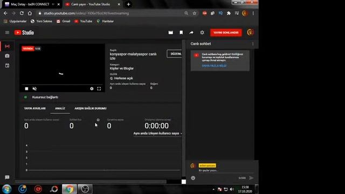Open the Windows Start menu
Image resolution: width=345 pixels, height=194 pixels.
tap(6, 189)
